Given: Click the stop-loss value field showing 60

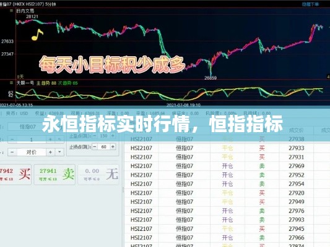Looking at the screenshot, I should 104,147.
